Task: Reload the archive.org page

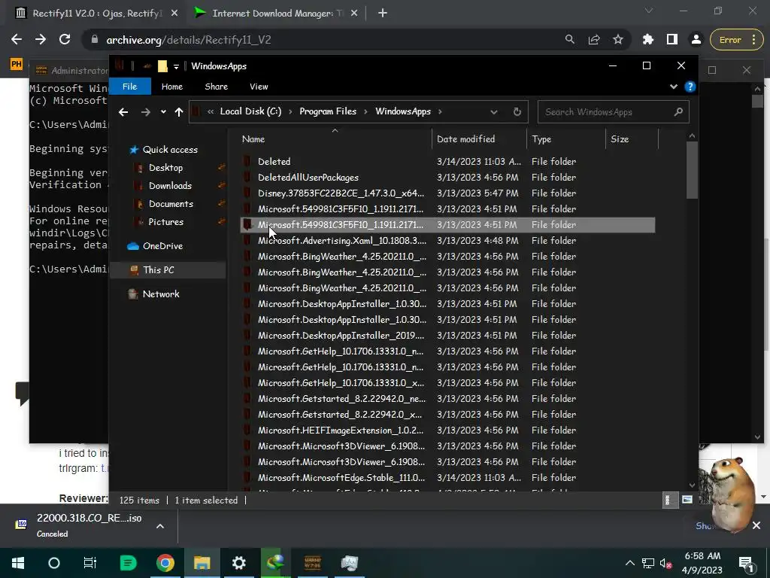Action: pyautogui.click(x=65, y=39)
